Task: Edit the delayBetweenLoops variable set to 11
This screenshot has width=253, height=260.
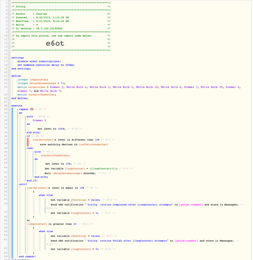Action: tap(41, 83)
